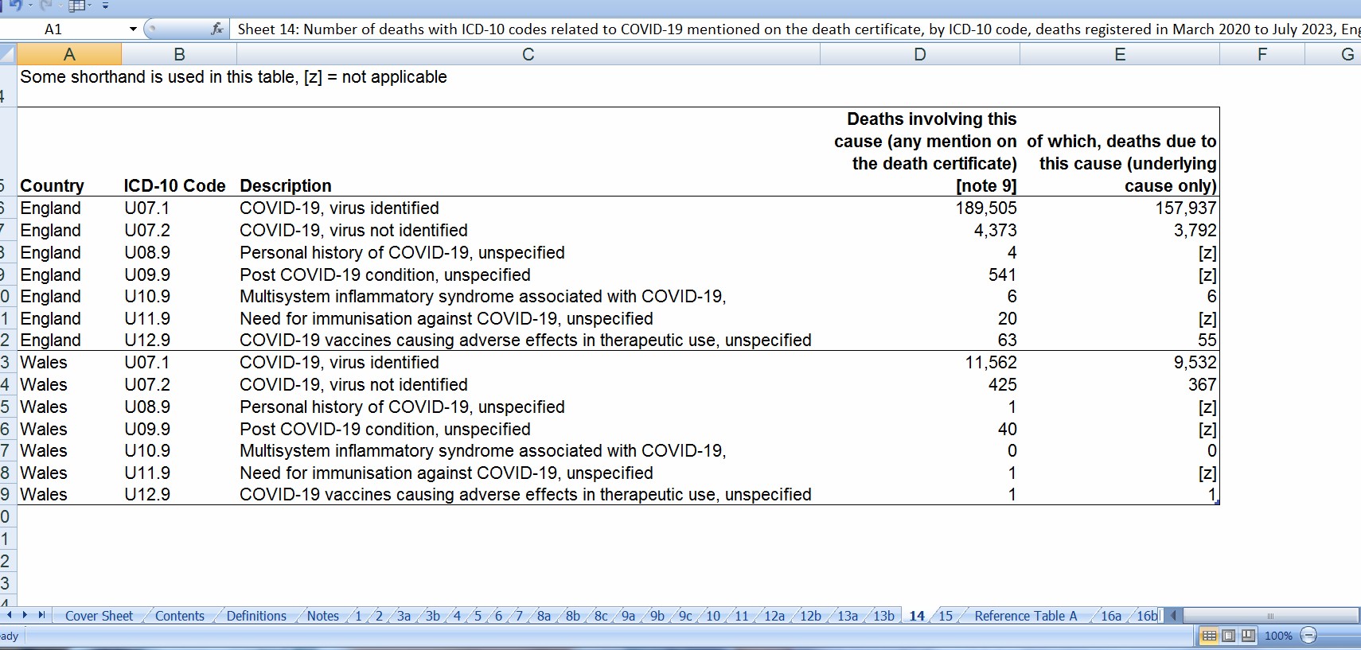Select column E header
The width and height of the screenshot is (1361, 650).
tap(1120, 54)
